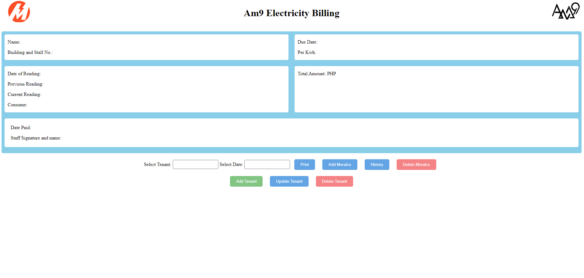This screenshot has height=278, width=584.
Task: Open the Select Tenant field
Action: pyautogui.click(x=195, y=164)
